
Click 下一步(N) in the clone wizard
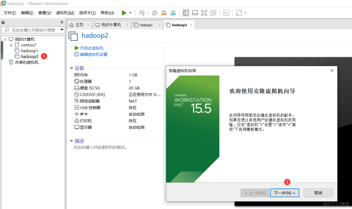[285, 193]
